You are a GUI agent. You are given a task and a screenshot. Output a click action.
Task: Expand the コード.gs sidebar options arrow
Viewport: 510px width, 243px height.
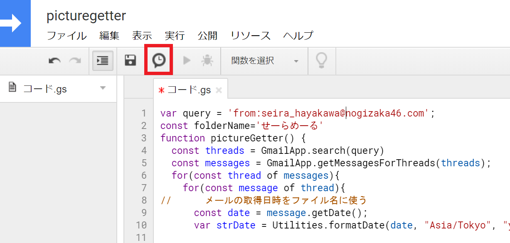[103, 88]
